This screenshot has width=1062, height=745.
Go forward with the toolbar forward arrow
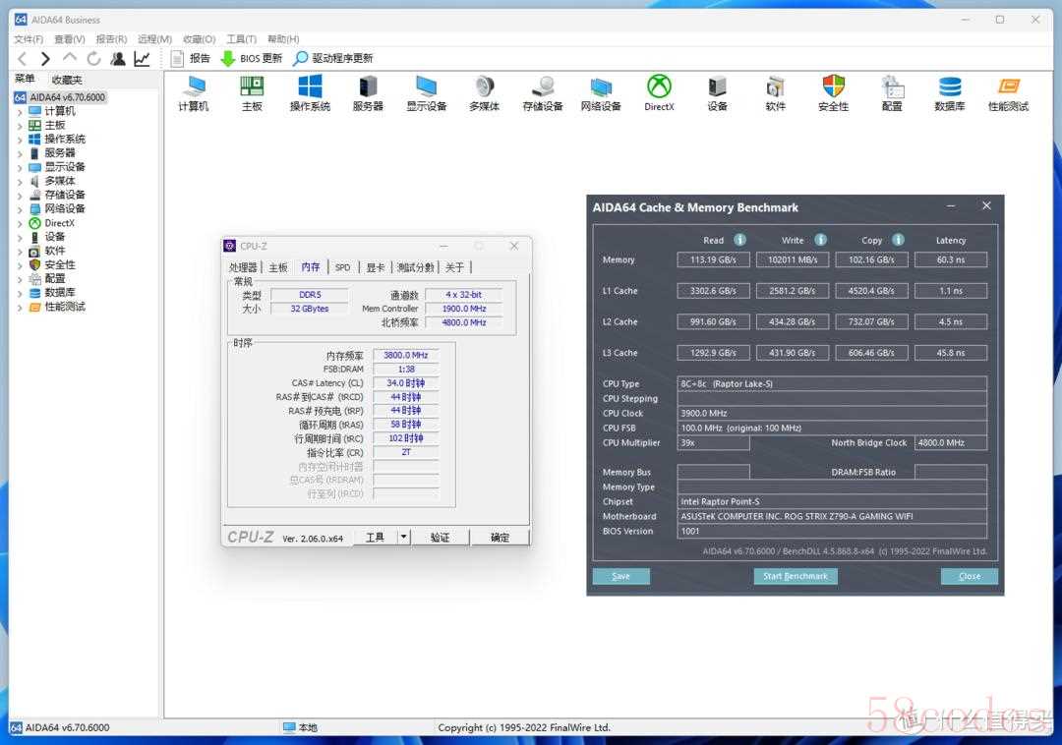(x=45, y=59)
